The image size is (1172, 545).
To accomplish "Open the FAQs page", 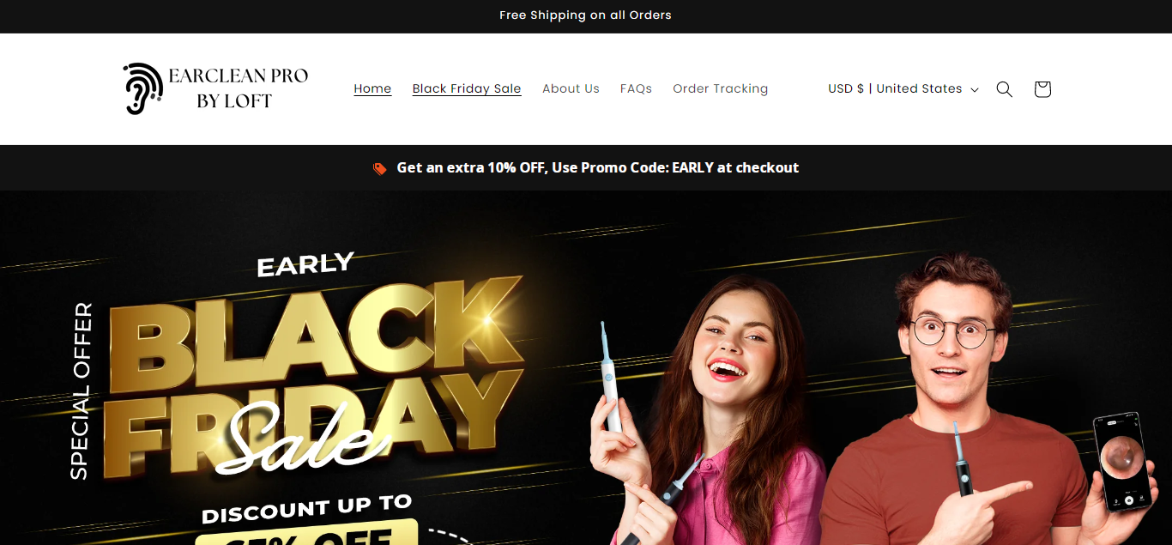I will click(x=636, y=88).
